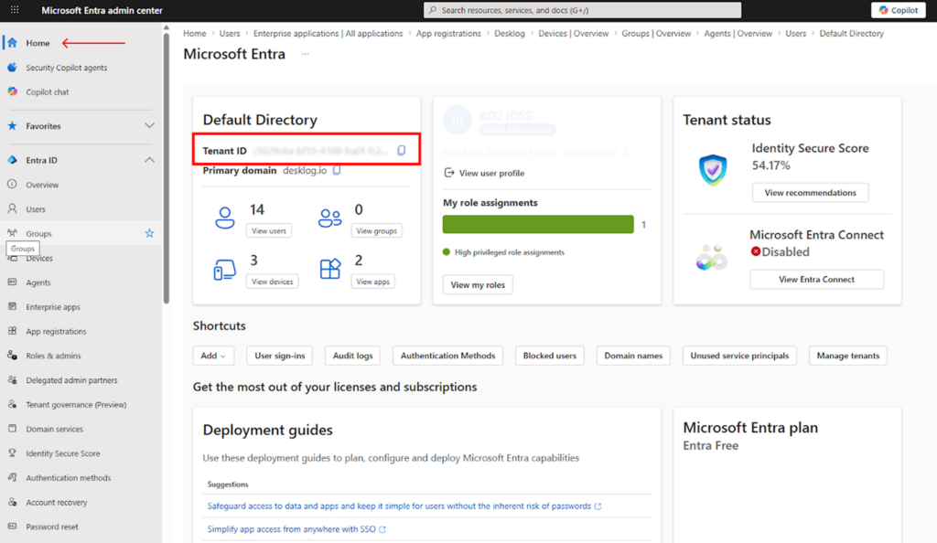Toggle favorite star next to Groups

click(149, 233)
